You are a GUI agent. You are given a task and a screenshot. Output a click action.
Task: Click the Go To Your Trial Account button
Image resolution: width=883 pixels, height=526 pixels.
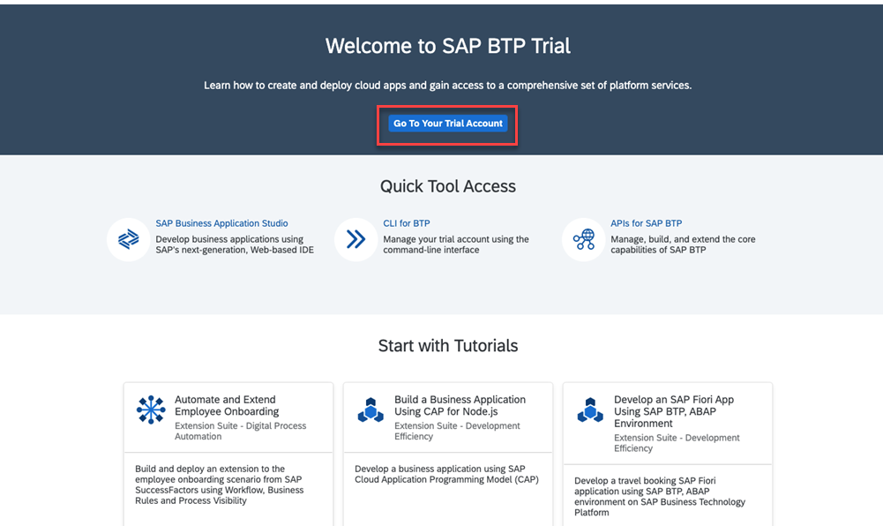(448, 124)
